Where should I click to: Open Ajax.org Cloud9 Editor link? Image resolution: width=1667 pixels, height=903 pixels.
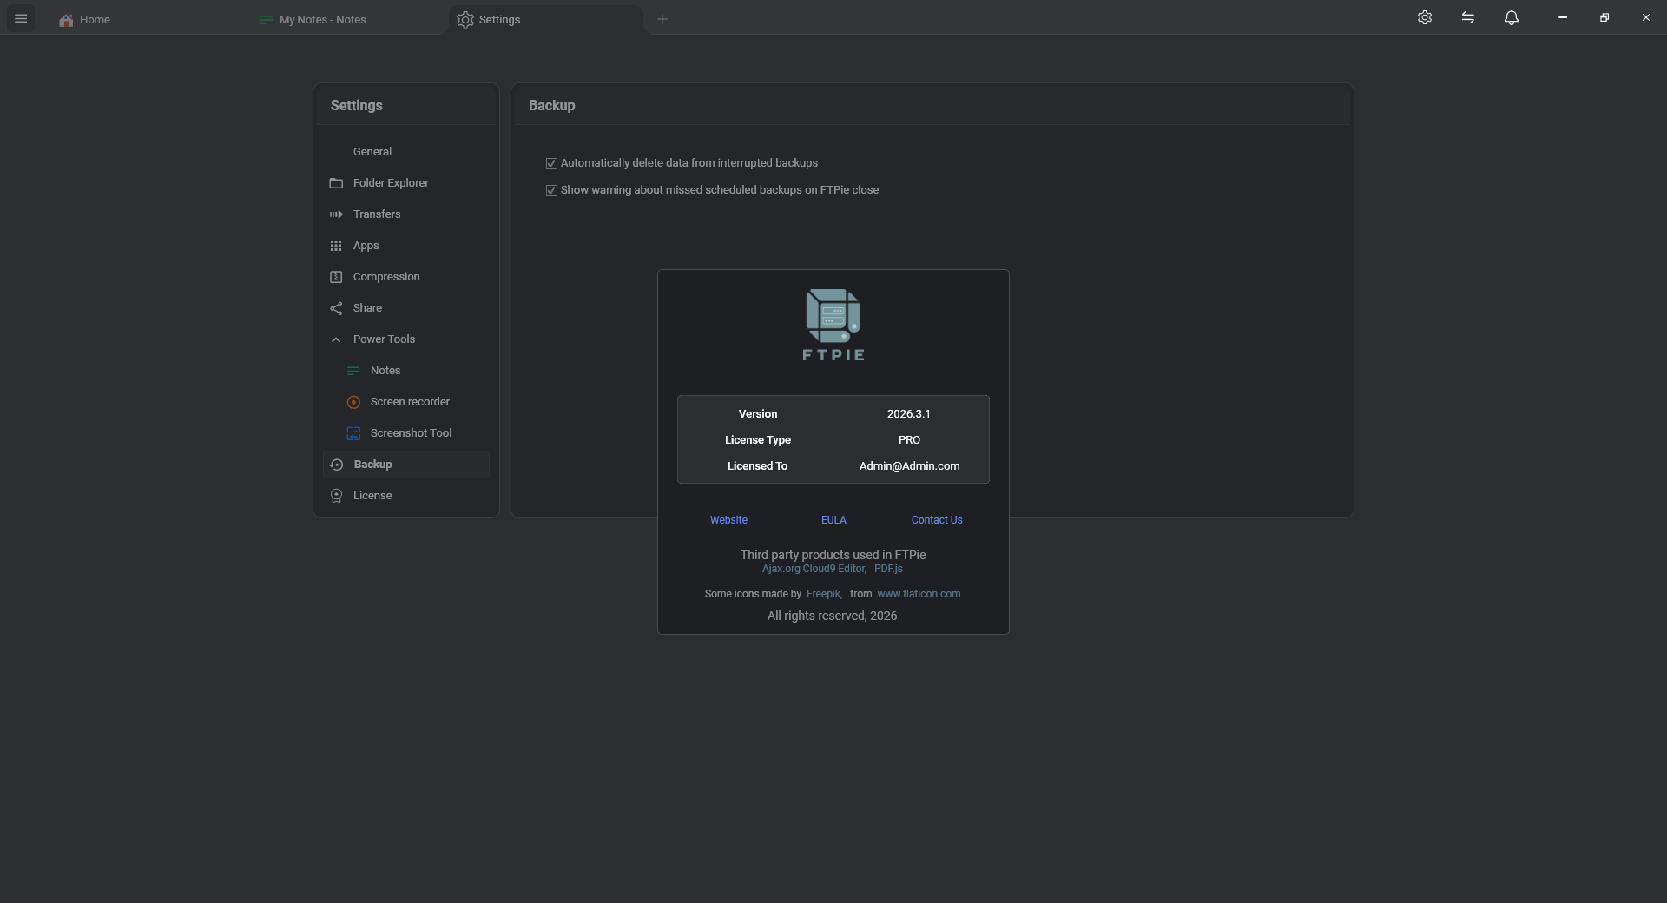click(x=814, y=569)
